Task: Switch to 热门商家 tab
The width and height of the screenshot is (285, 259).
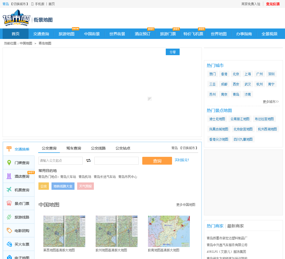Action: (215, 226)
